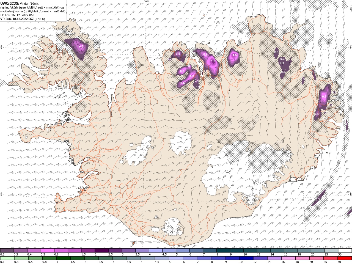The height and width of the screenshot is (264, 352).
Task: Pick the 25 red swatch in lower legend row
Action: tap(331, 258)
